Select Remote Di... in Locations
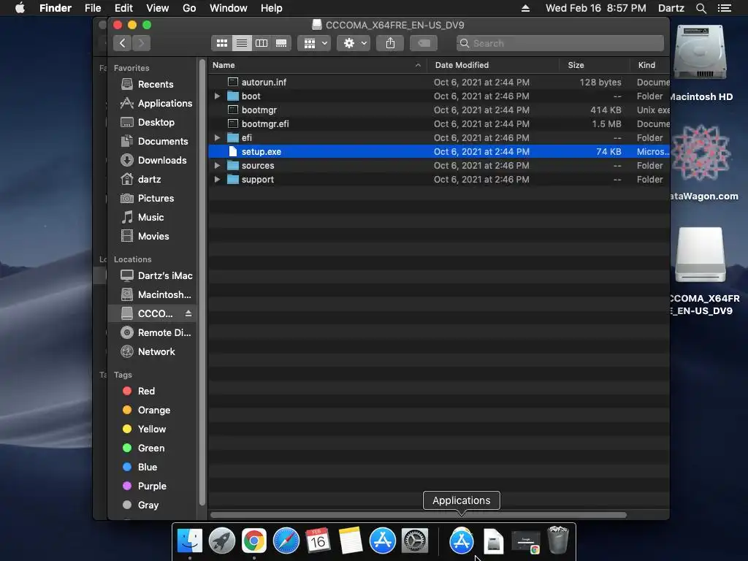The width and height of the screenshot is (748, 561). [156, 333]
